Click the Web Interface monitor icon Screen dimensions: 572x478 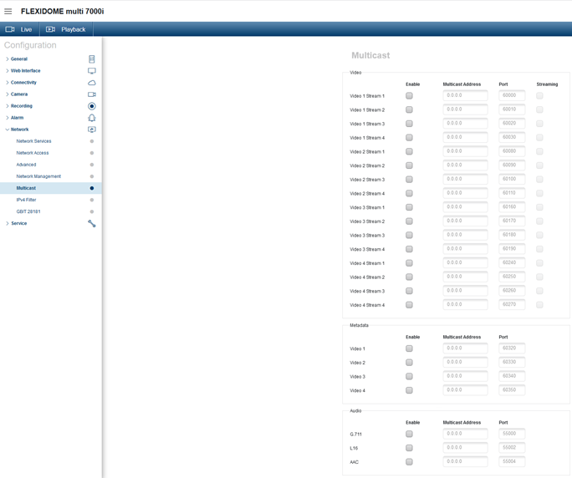pyautogui.click(x=92, y=71)
